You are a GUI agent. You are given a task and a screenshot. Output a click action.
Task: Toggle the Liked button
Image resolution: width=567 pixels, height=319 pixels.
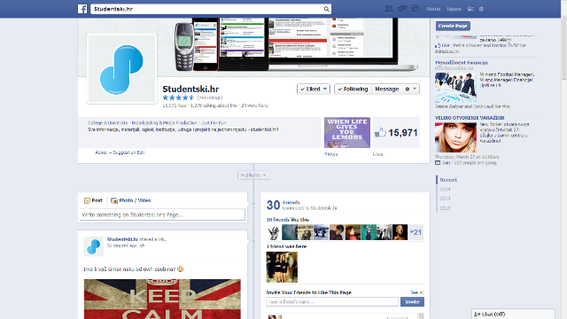(313, 89)
